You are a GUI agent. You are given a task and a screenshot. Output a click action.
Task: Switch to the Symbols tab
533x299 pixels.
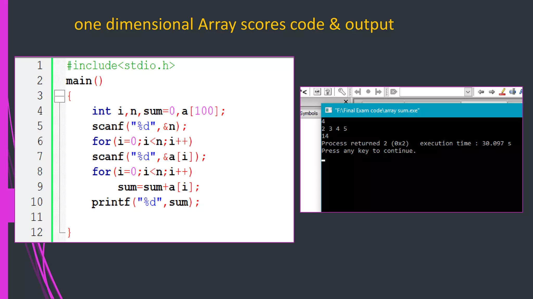point(309,113)
